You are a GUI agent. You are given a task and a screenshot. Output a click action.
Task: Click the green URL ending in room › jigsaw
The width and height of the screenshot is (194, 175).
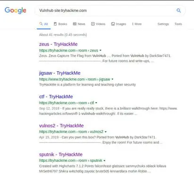pyautogui.click(x=75, y=79)
